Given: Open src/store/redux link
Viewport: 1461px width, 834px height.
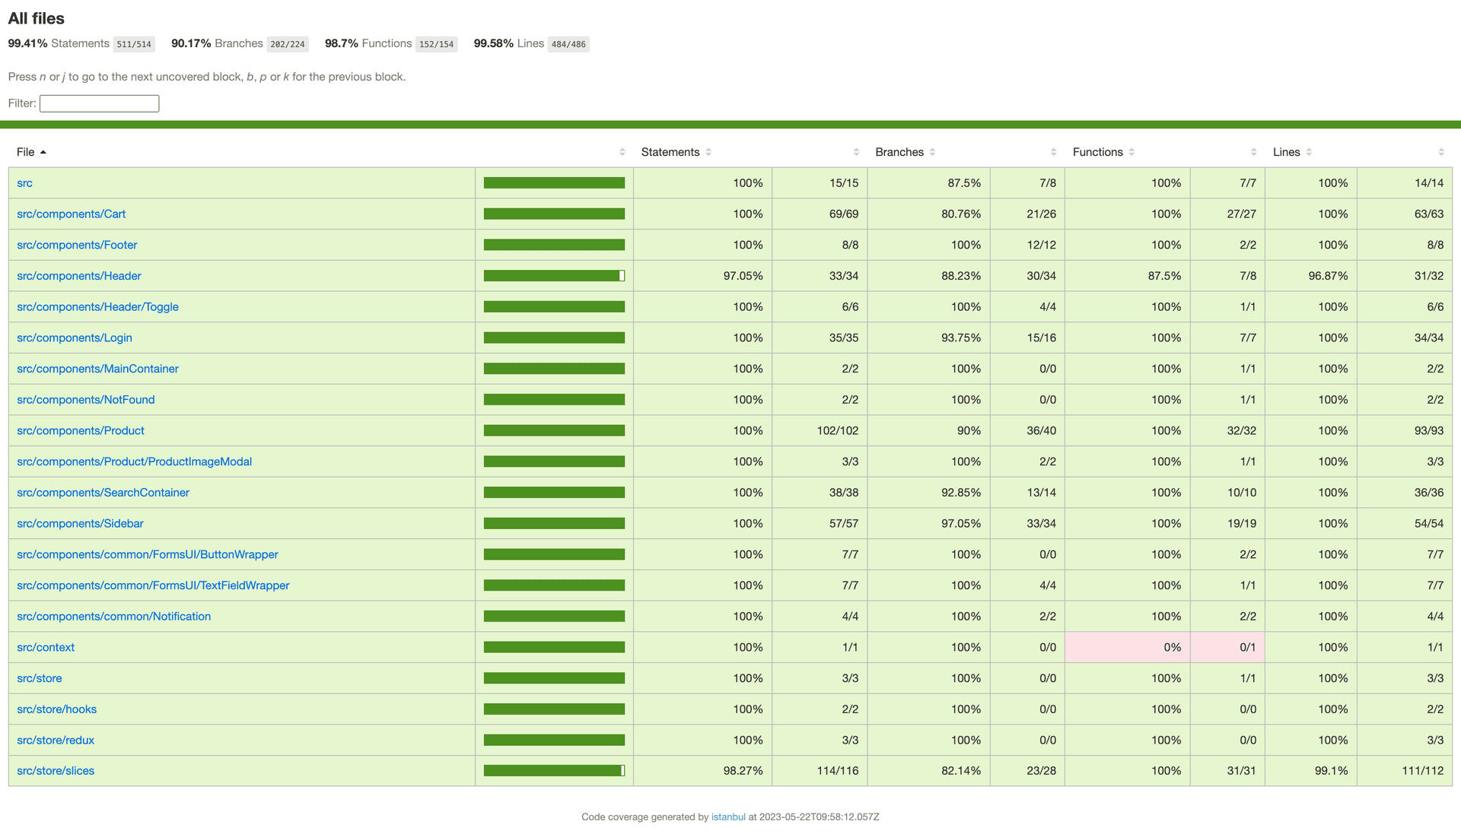Looking at the screenshot, I should pyautogui.click(x=56, y=740).
